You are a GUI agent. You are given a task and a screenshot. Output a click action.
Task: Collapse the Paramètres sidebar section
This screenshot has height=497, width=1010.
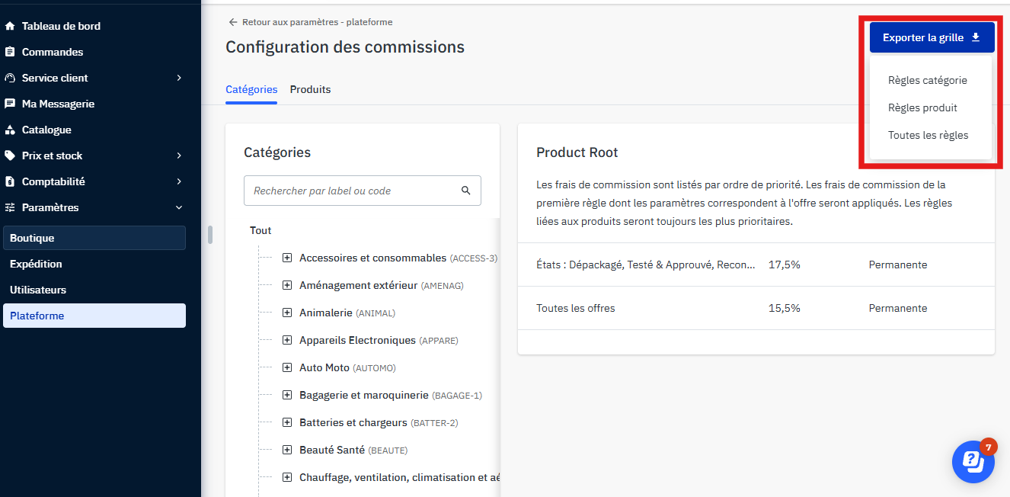(179, 207)
